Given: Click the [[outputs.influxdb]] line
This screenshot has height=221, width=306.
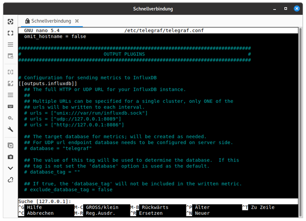Looking at the screenshot, I should point(48,84).
